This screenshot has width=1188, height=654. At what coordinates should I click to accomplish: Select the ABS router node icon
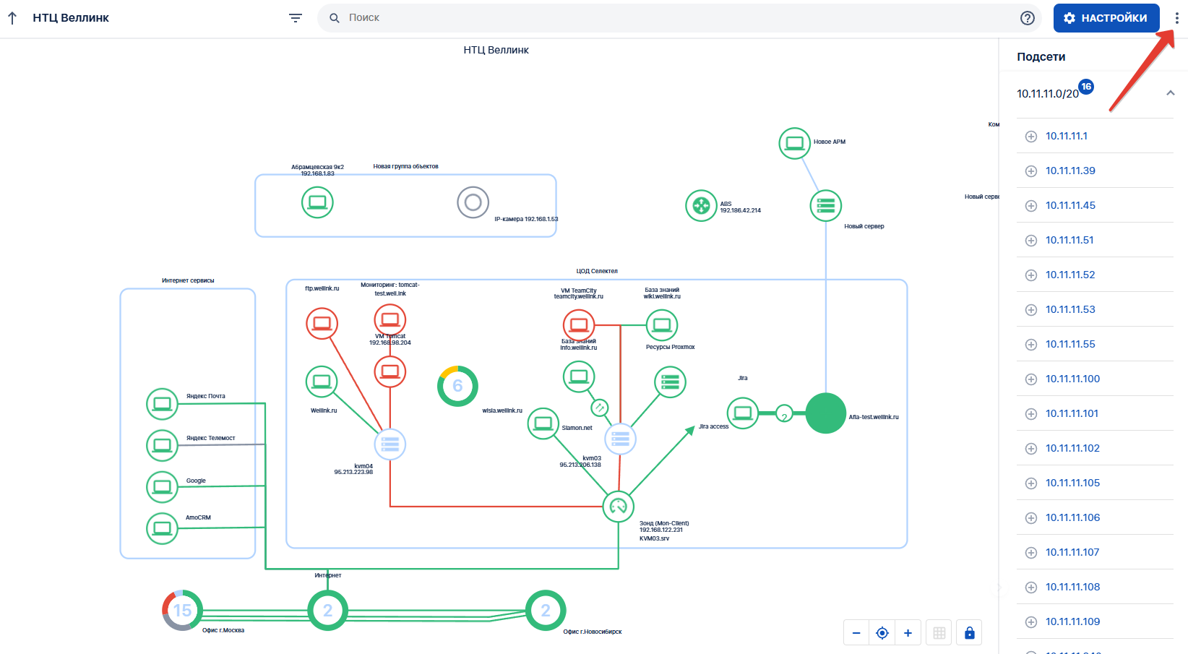click(x=701, y=206)
